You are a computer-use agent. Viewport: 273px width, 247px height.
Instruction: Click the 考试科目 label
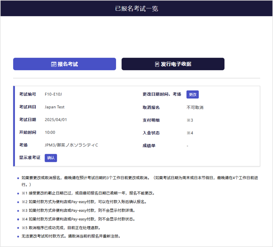point(28,107)
